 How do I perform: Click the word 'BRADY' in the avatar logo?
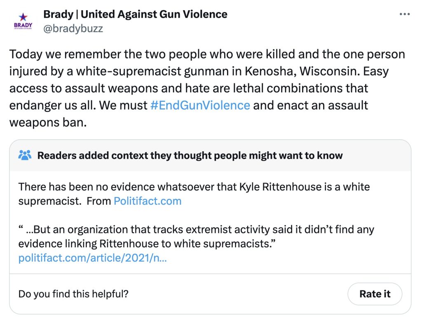[x=23, y=25]
